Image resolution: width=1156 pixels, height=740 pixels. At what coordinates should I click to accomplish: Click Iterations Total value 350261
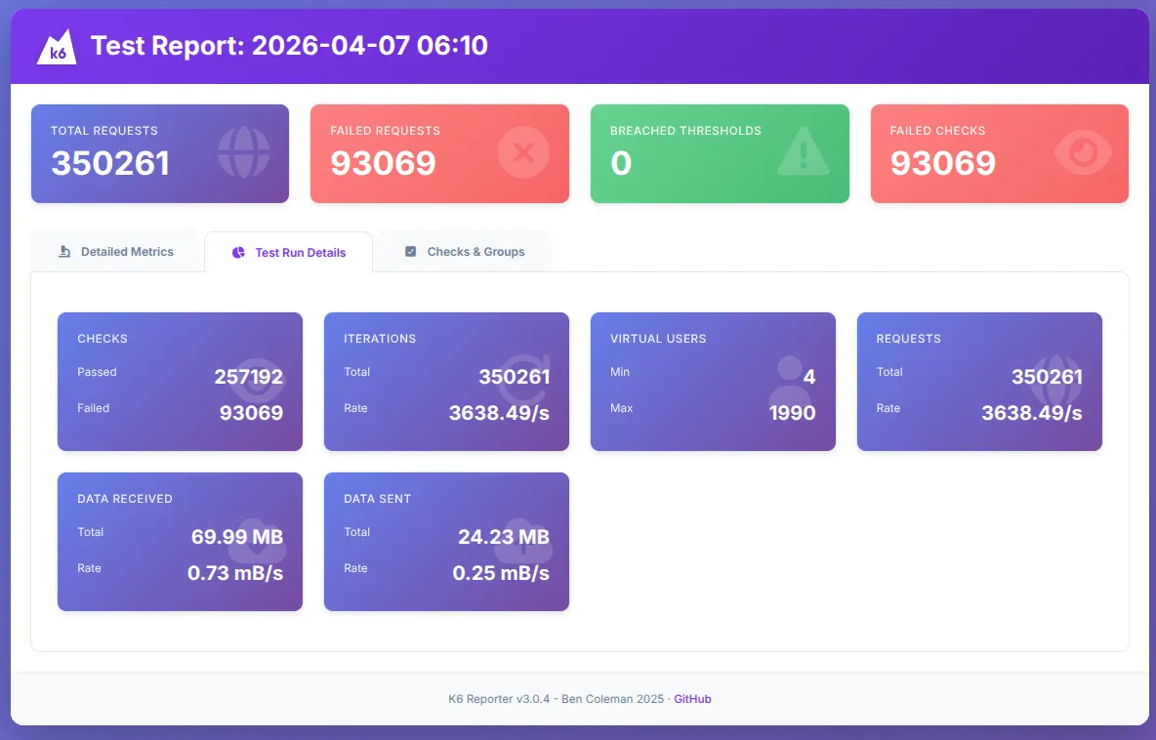point(515,377)
